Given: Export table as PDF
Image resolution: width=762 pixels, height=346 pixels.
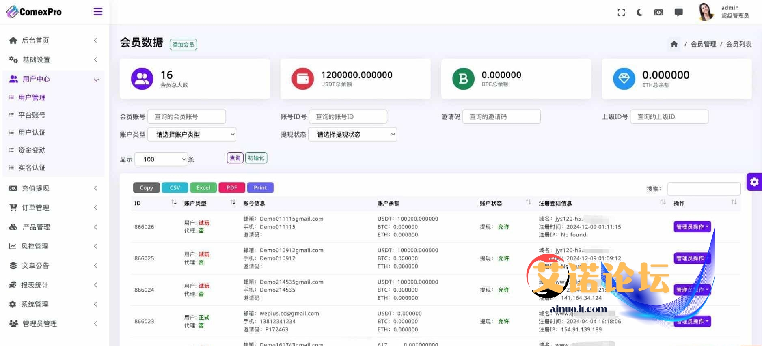Looking at the screenshot, I should click(232, 187).
